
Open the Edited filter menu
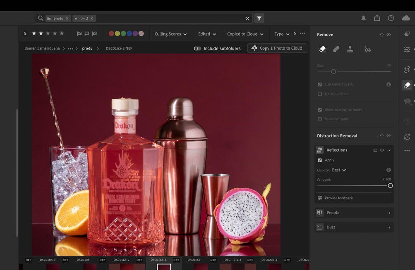(x=207, y=34)
